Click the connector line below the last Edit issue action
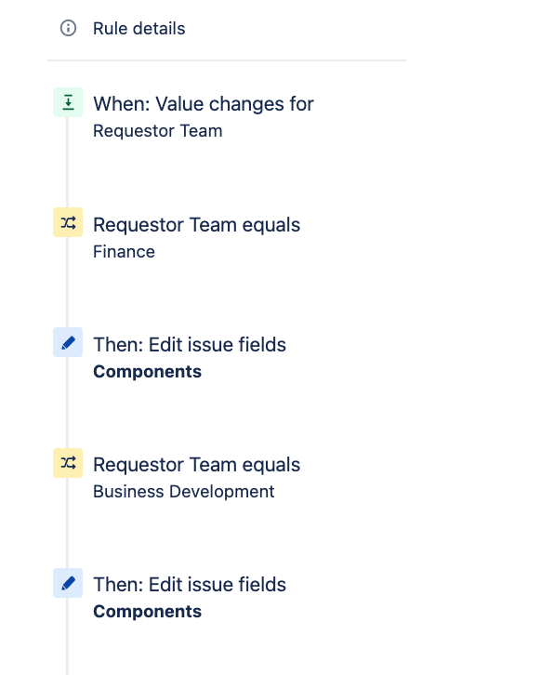541x675 pixels. click(x=67, y=636)
